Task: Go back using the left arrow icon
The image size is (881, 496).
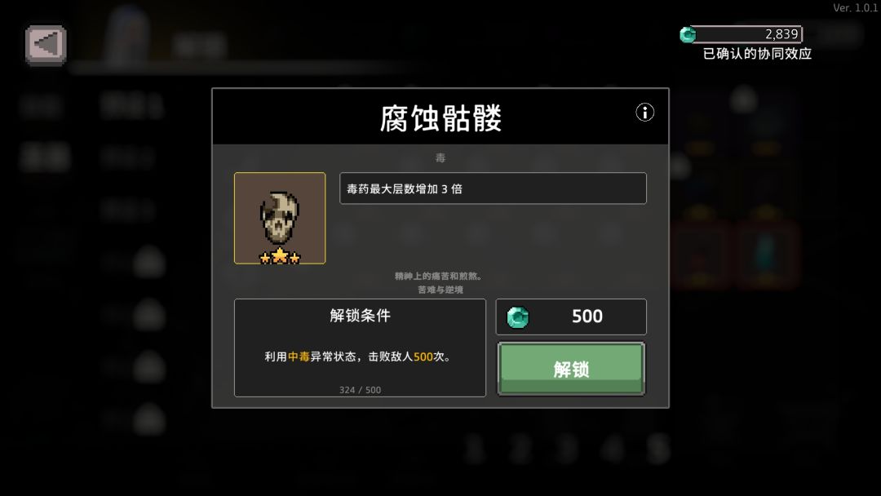Action: click(46, 45)
